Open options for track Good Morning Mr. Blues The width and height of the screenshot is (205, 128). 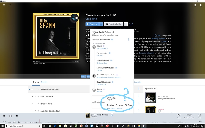click(x=139, y=89)
